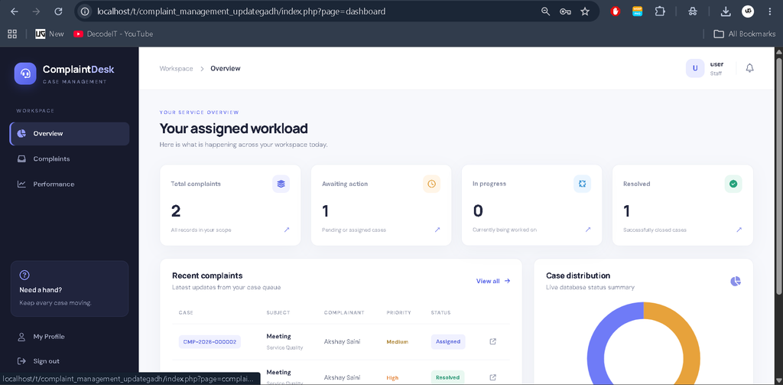Click the Workspace breadcrumb link
Screen dimensions: 783x385
click(x=177, y=68)
